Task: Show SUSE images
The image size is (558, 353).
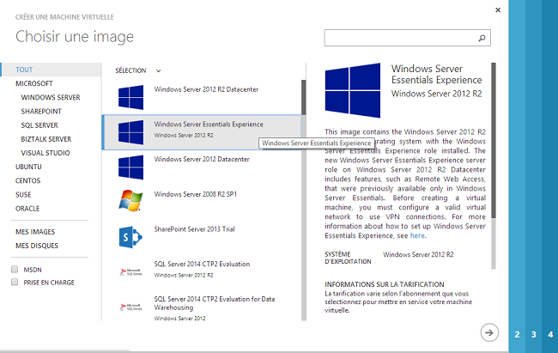Action: pyautogui.click(x=23, y=194)
